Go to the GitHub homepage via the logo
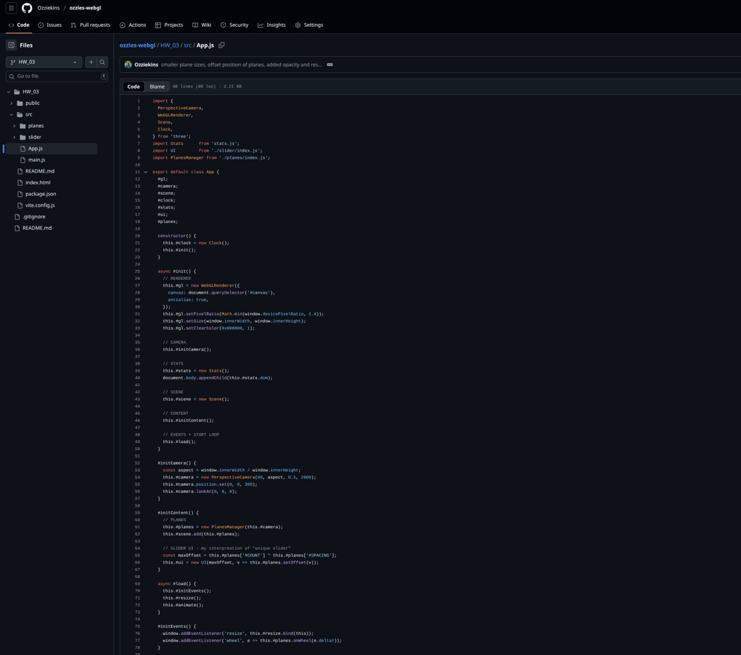The width and height of the screenshot is (741, 655). click(x=27, y=8)
